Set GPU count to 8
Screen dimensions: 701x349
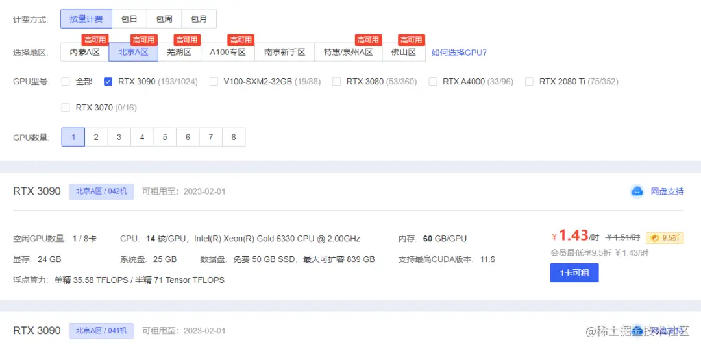click(234, 137)
